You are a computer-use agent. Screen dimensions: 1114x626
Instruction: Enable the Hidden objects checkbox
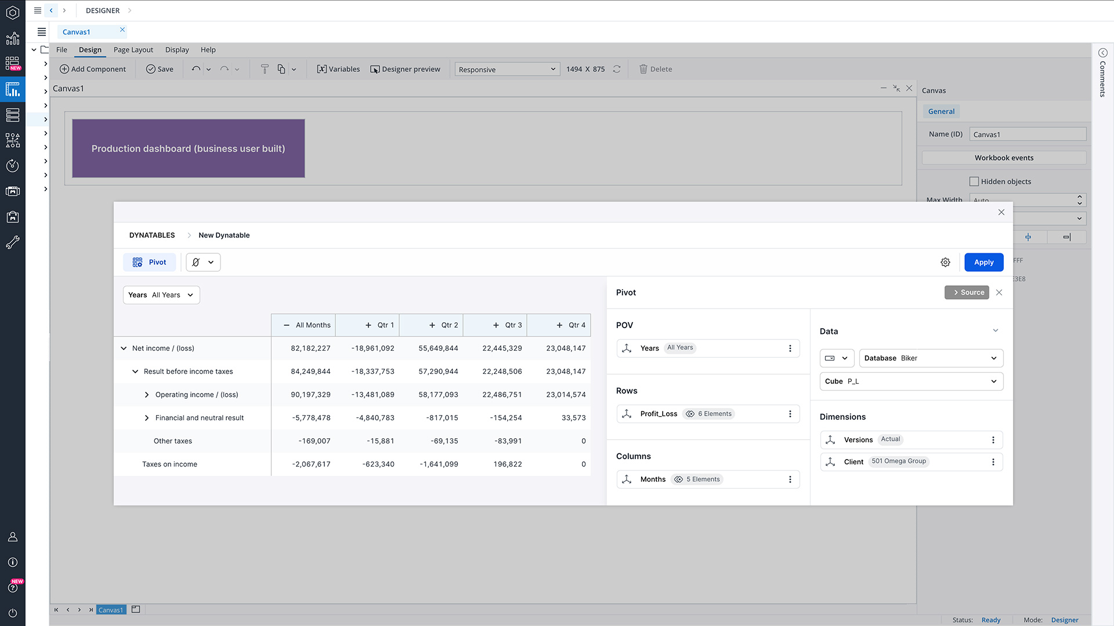click(x=974, y=181)
